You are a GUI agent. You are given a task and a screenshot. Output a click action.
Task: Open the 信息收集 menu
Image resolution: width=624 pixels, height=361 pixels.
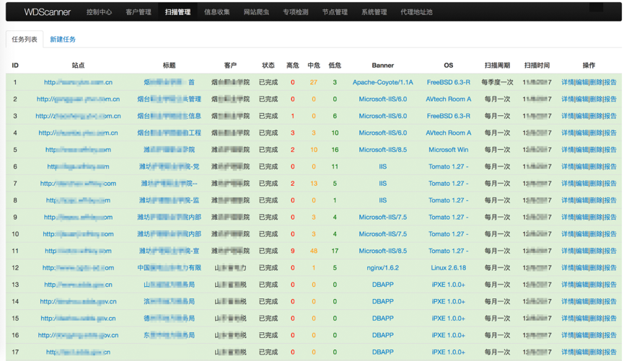click(217, 12)
